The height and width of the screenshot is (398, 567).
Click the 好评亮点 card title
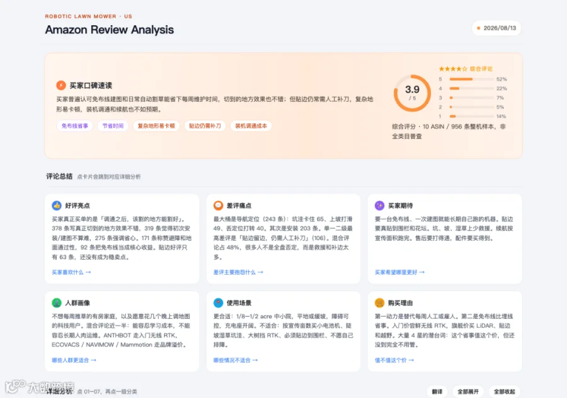click(x=77, y=206)
